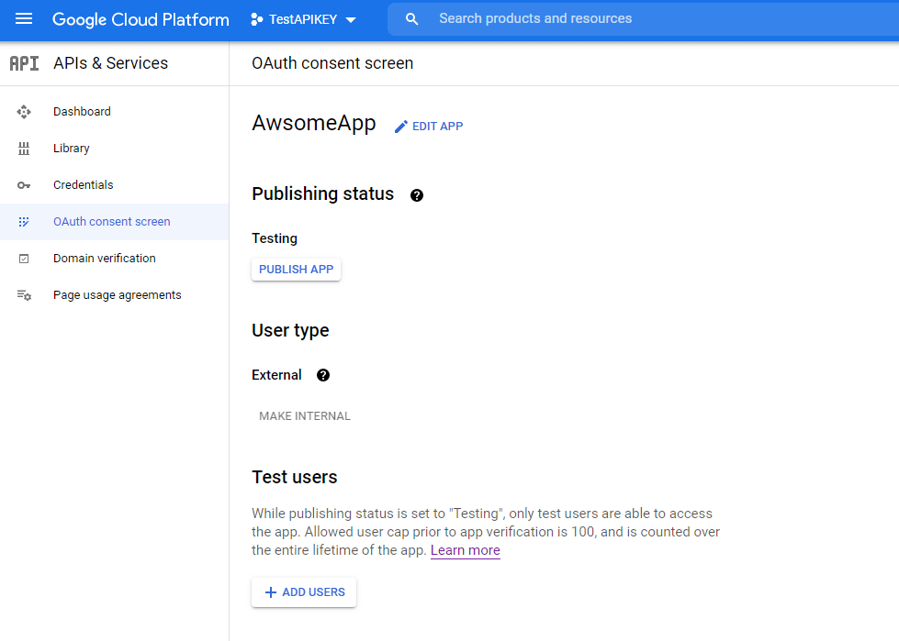Select OAuth consent screen in the sidebar

coord(111,221)
